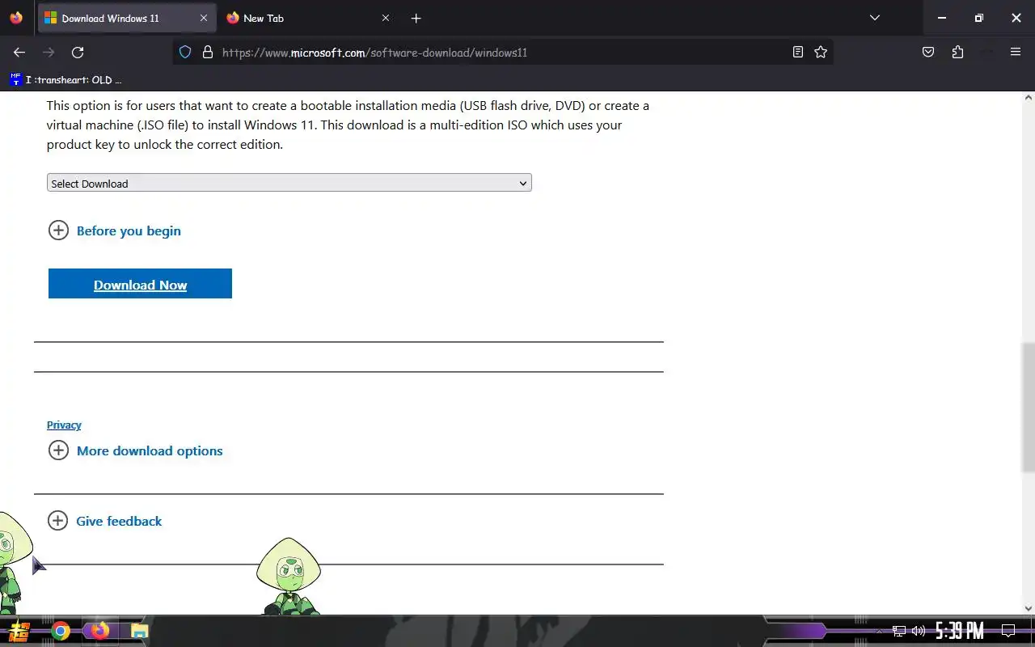Select the Download Windows 11 tab
Viewport: 1035px width, 647px height.
(x=127, y=18)
